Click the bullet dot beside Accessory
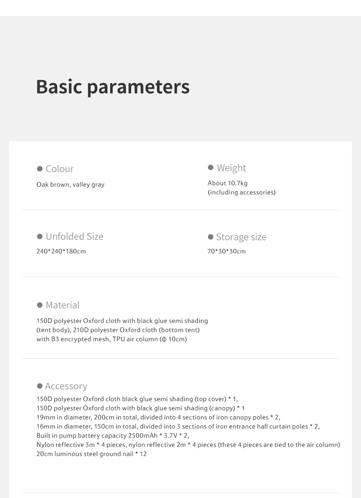The height and width of the screenshot is (498, 361). [40, 386]
